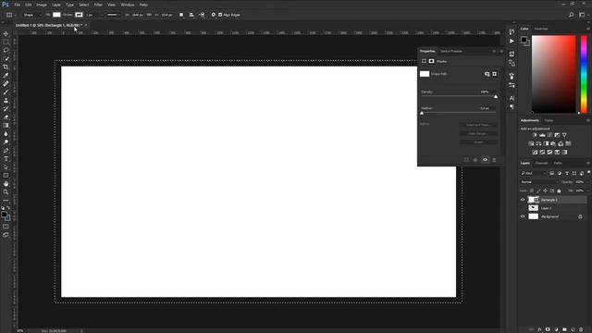Toggle mask visibility eye in Properties
Viewport: 592px width, 333px height.
point(485,160)
